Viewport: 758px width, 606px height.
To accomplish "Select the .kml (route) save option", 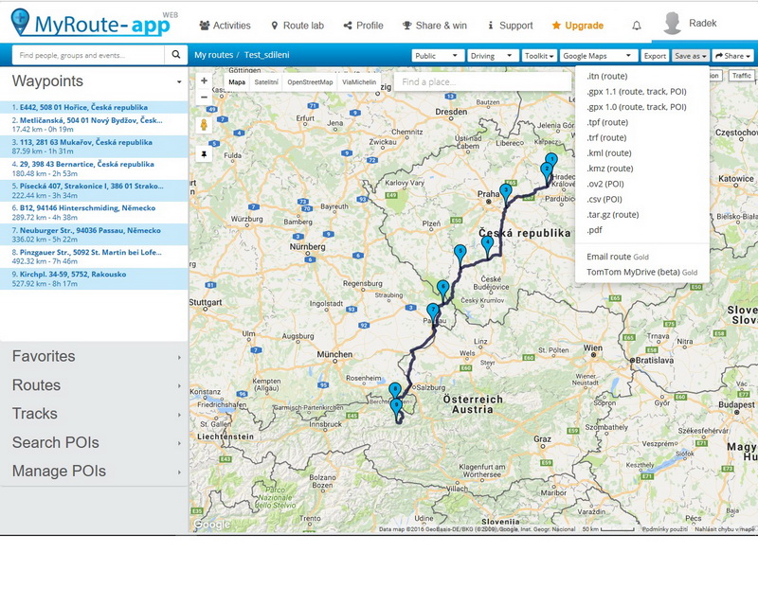I will tap(609, 152).
